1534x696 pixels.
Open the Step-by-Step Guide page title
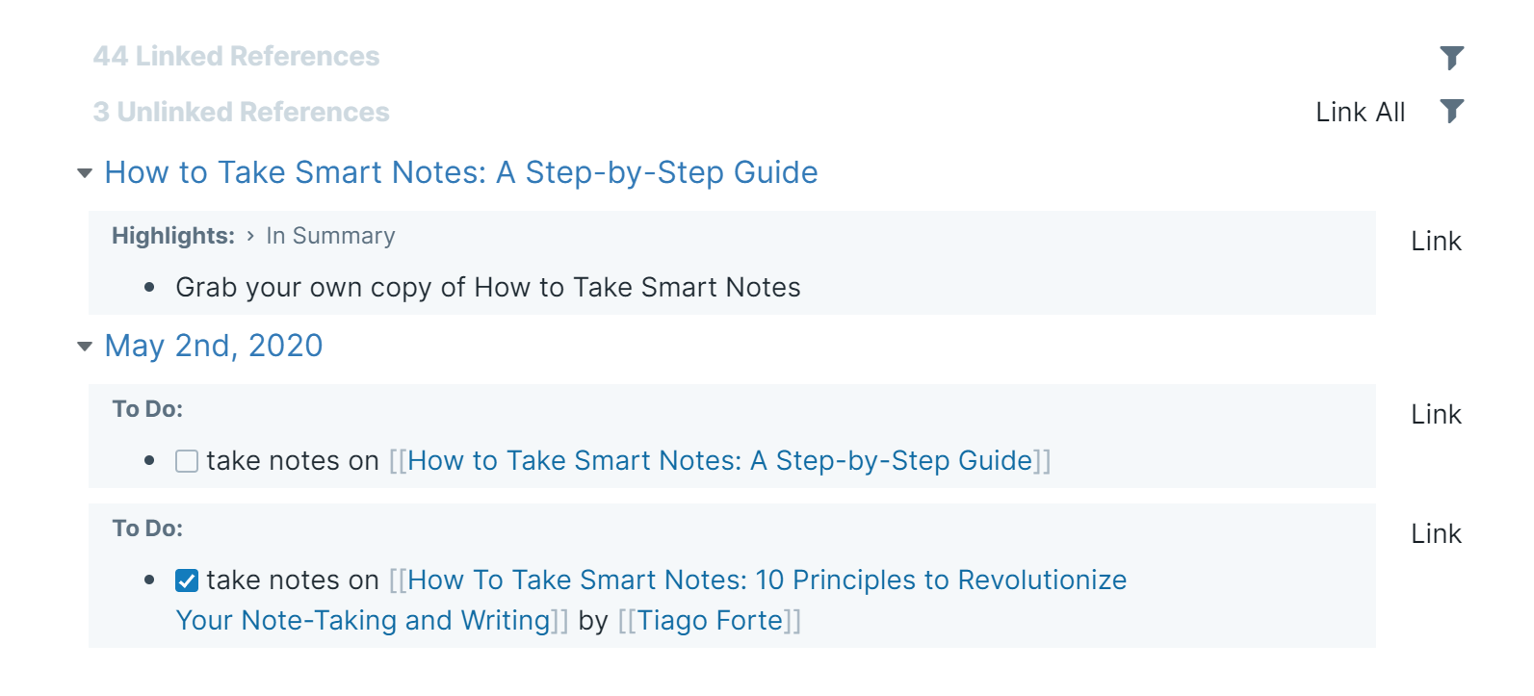point(460,172)
